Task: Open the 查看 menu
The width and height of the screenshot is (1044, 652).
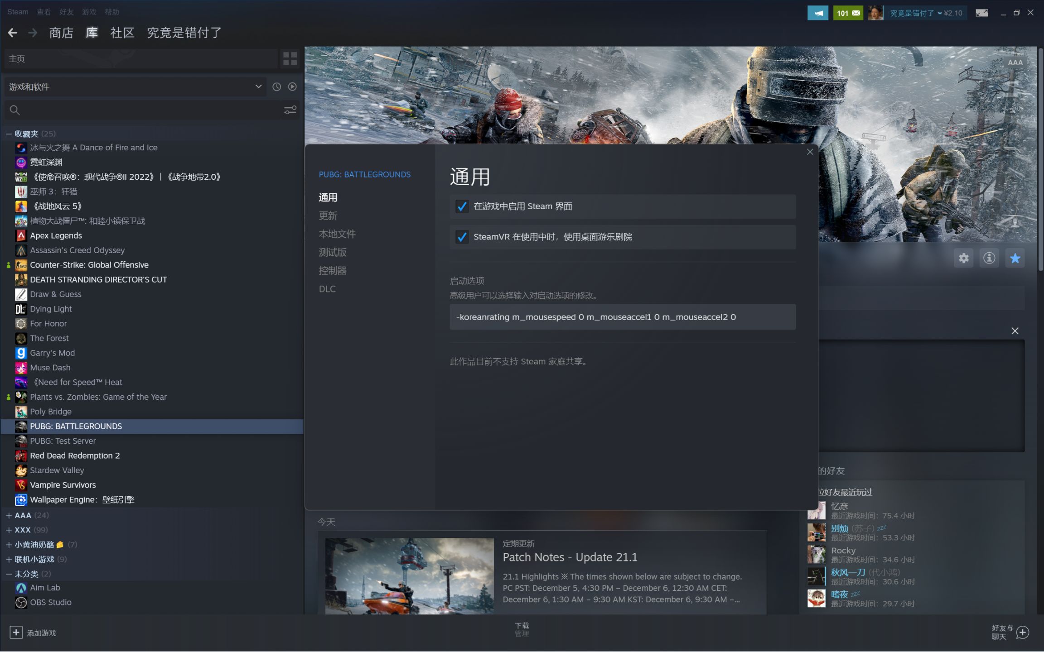Action: [x=44, y=12]
